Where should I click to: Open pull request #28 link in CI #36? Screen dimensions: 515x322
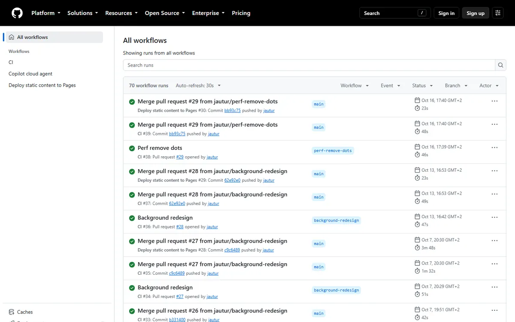180,227
